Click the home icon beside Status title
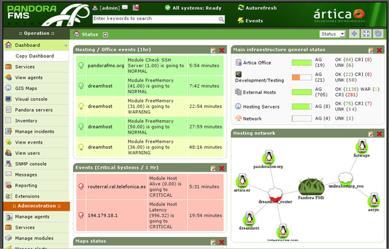The width and height of the screenshot is (389, 249). [x=76, y=34]
